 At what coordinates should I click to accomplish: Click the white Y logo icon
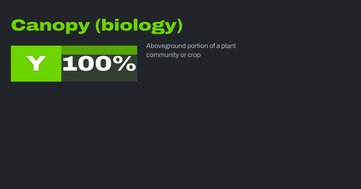point(36,64)
